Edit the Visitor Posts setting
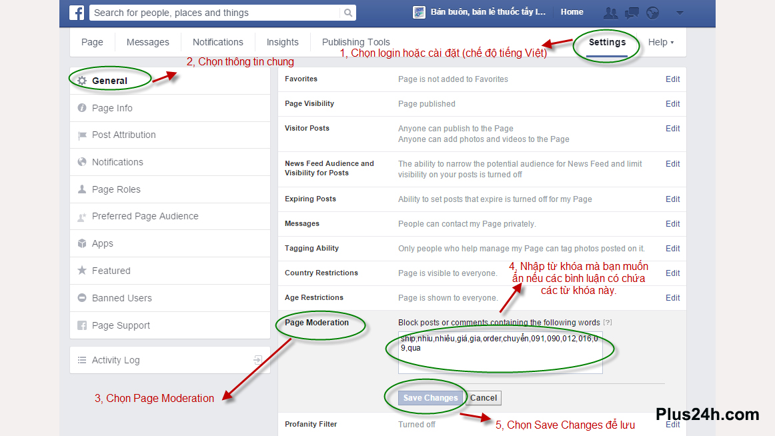The height and width of the screenshot is (436, 775). click(672, 129)
